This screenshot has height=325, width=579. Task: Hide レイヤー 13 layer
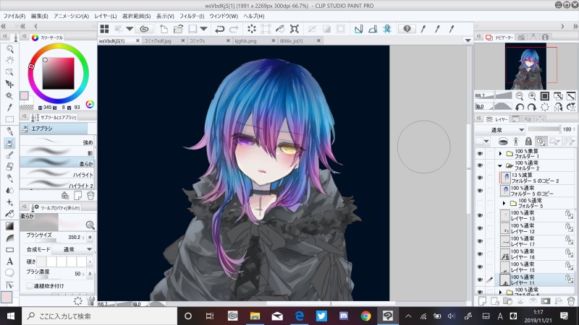tap(480, 215)
